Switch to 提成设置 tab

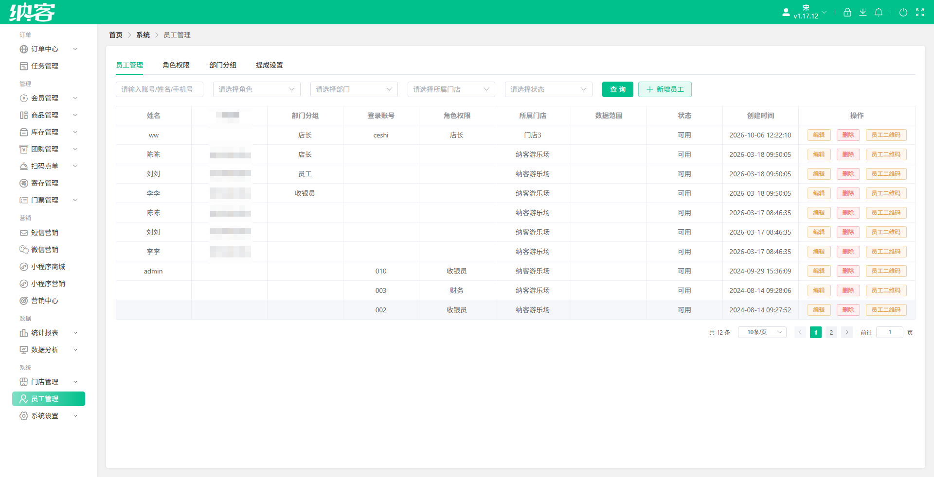coord(269,65)
